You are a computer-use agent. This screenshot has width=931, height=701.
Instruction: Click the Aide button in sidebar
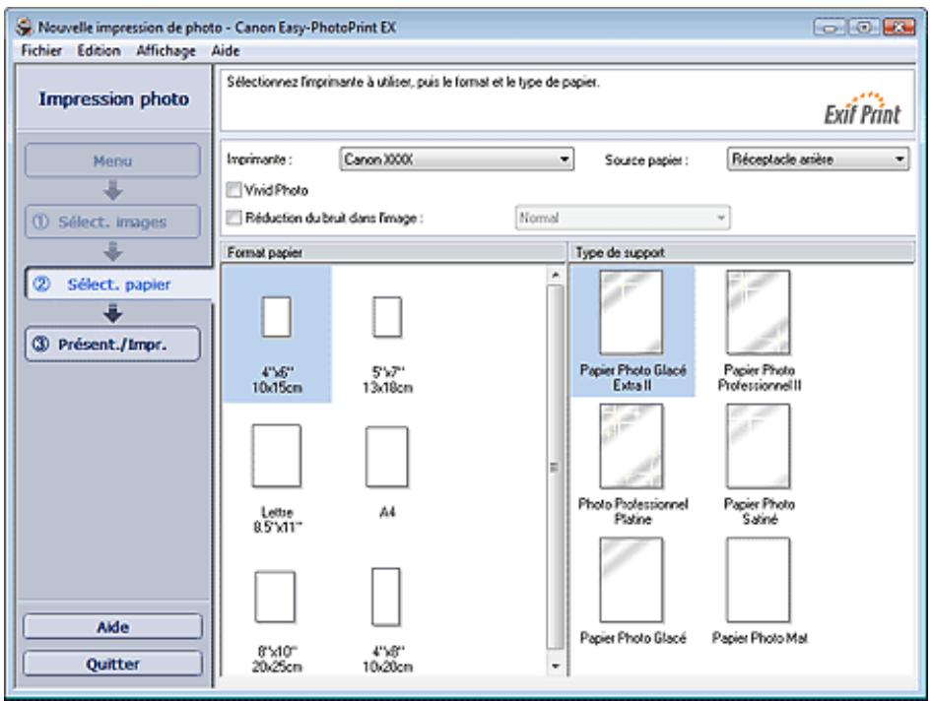(113, 627)
